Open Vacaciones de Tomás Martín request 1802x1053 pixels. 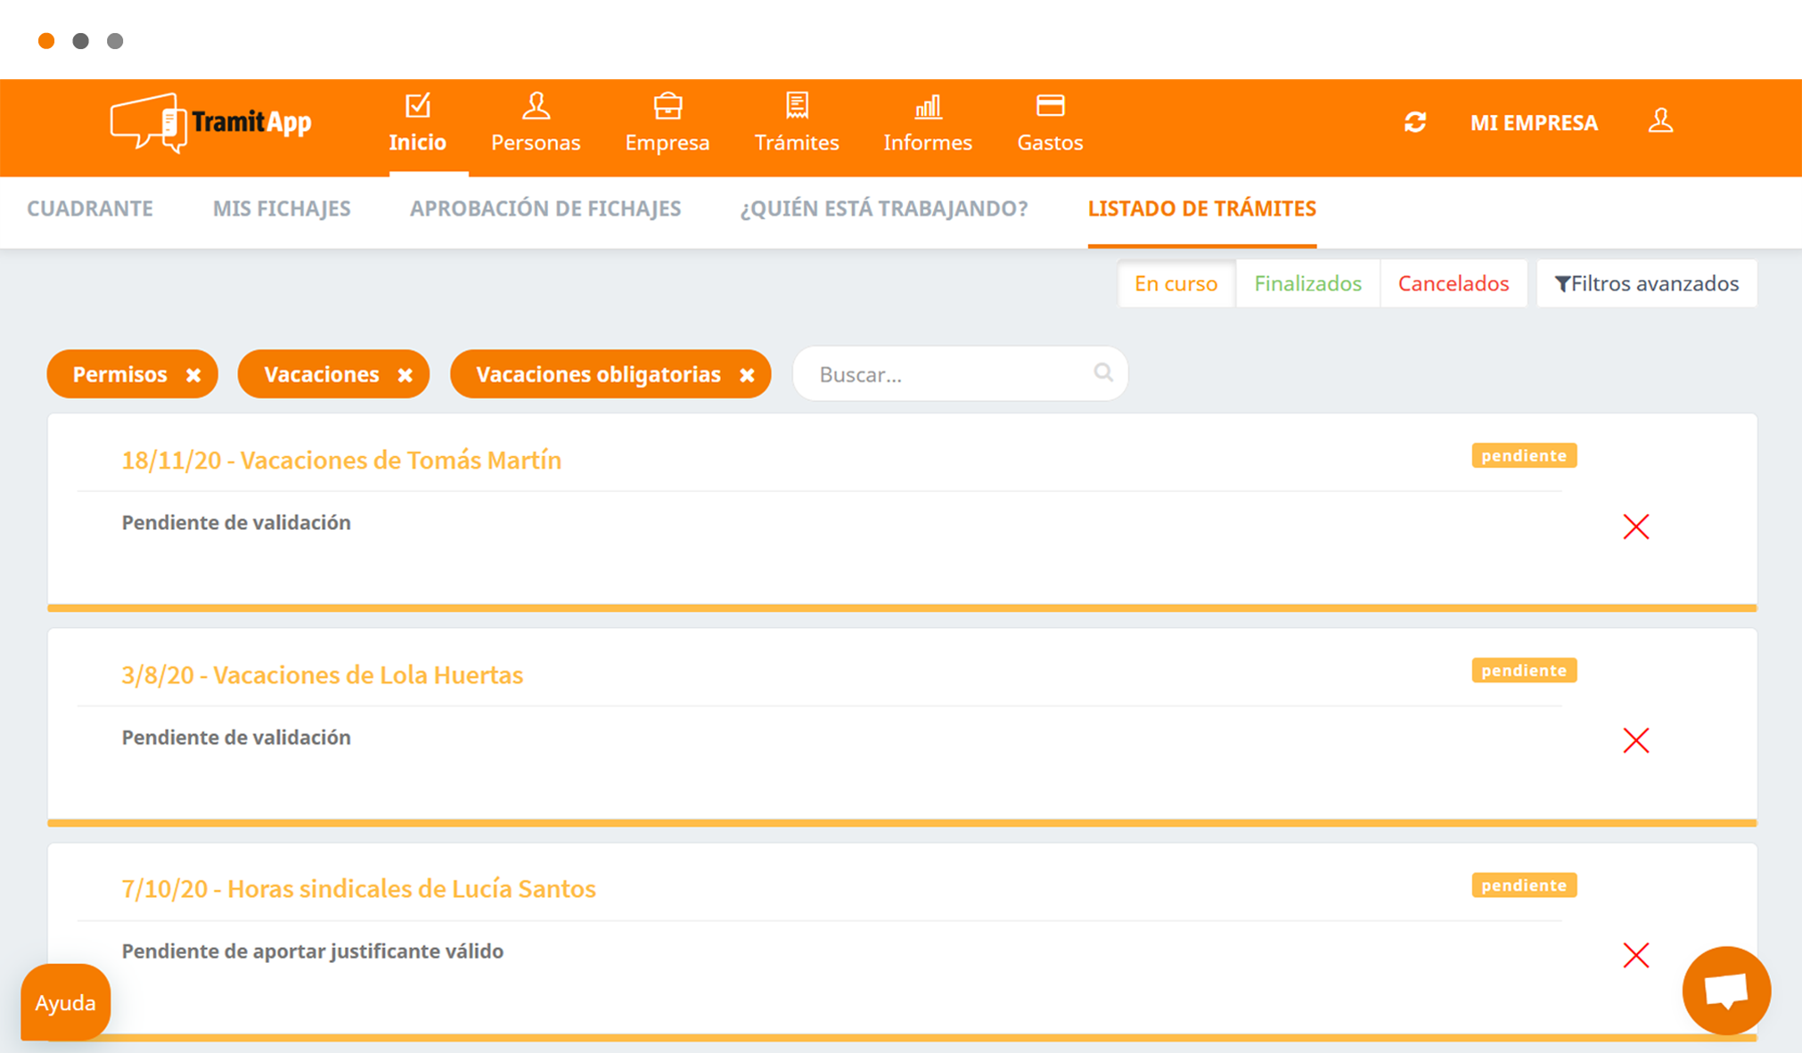point(341,460)
